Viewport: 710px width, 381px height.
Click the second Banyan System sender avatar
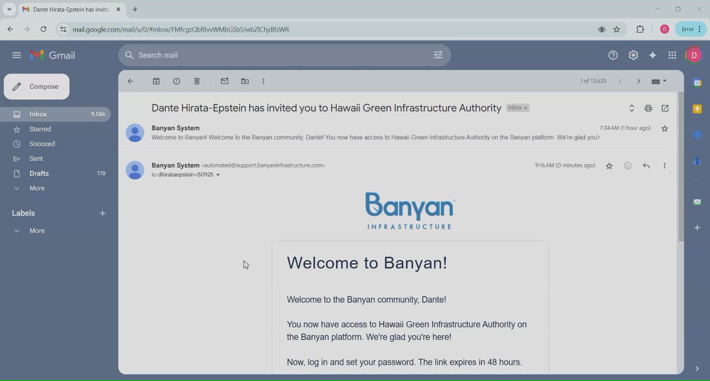[x=135, y=170]
